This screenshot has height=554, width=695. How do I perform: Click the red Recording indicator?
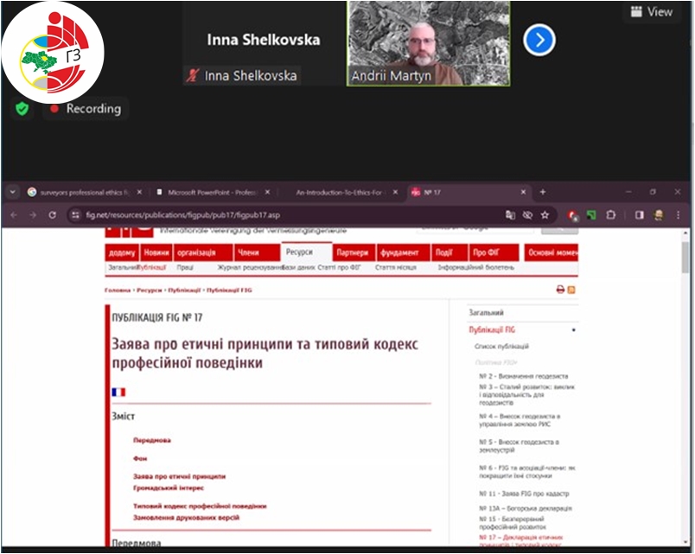click(x=86, y=109)
